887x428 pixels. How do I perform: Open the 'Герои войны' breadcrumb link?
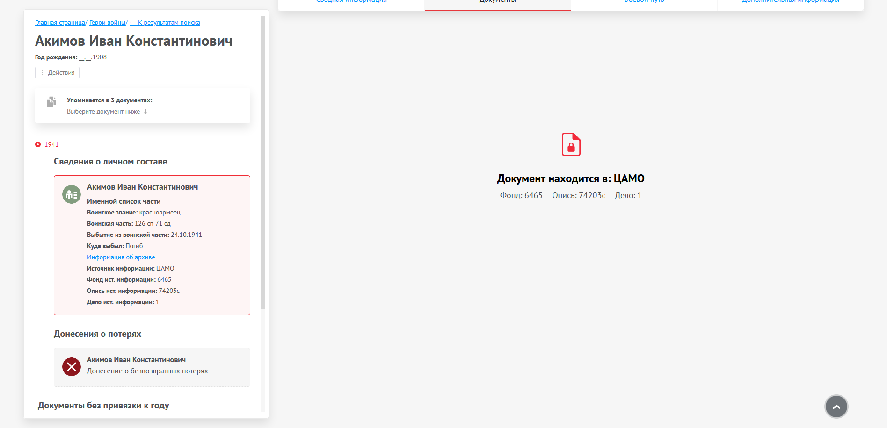108,23
